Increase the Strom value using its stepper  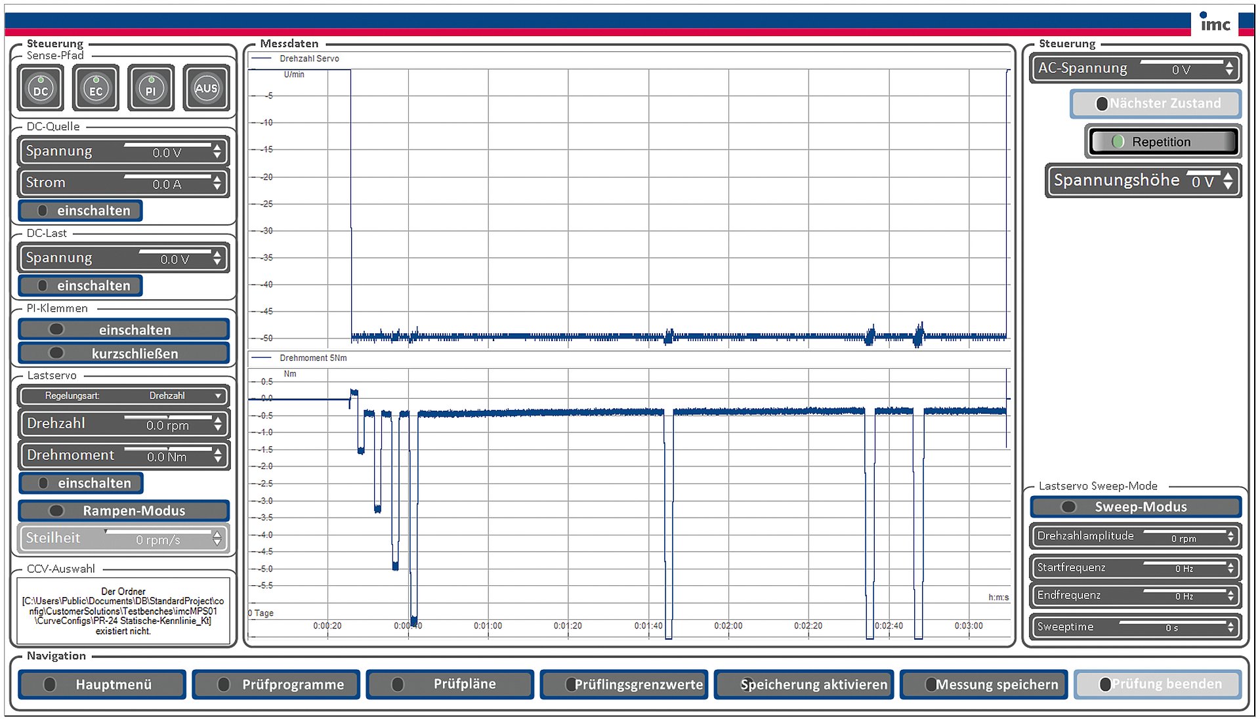pos(217,179)
